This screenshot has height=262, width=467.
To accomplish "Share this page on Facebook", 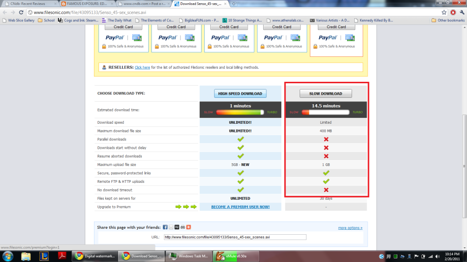I will tap(165, 227).
